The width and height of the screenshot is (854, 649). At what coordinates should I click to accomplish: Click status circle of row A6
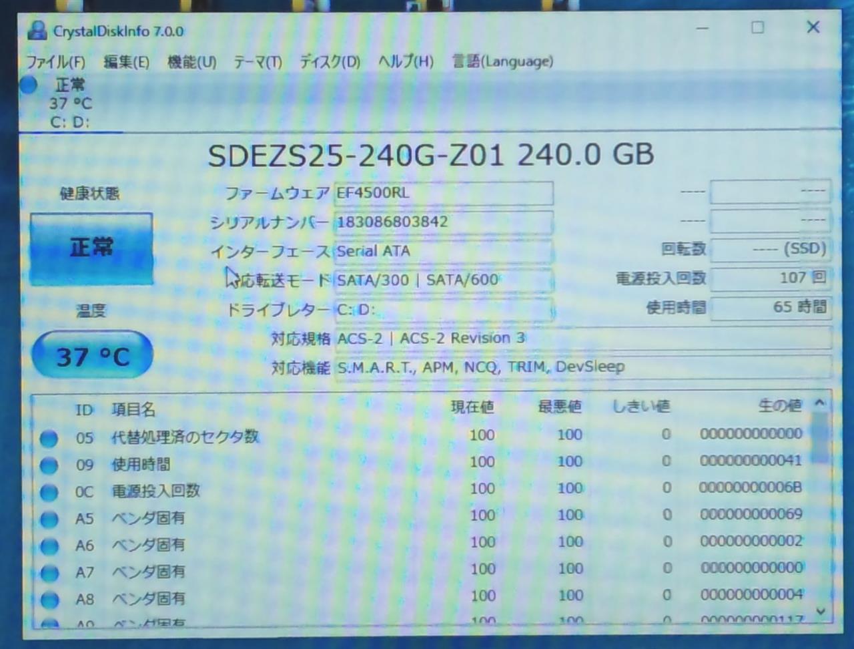click(x=49, y=546)
